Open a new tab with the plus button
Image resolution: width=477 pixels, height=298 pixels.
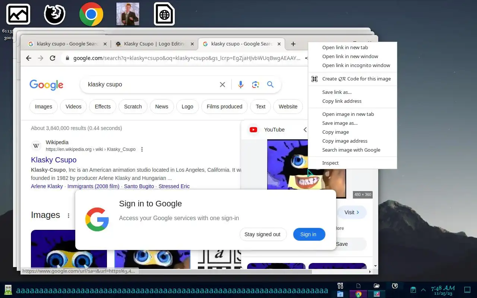[293, 44]
